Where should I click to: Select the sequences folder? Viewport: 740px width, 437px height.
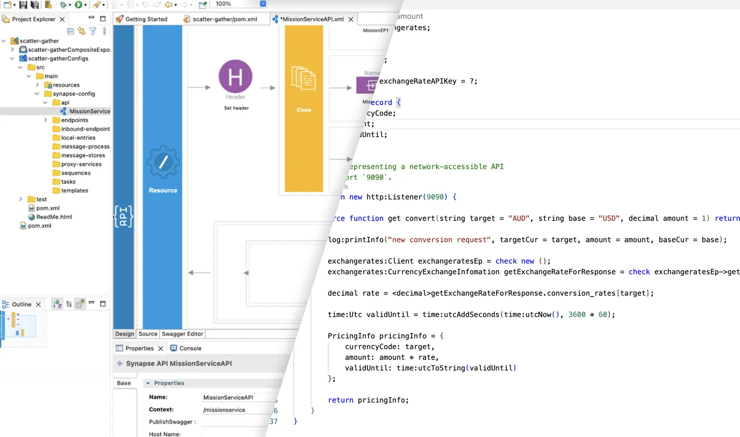pyautogui.click(x=71, y=173)
